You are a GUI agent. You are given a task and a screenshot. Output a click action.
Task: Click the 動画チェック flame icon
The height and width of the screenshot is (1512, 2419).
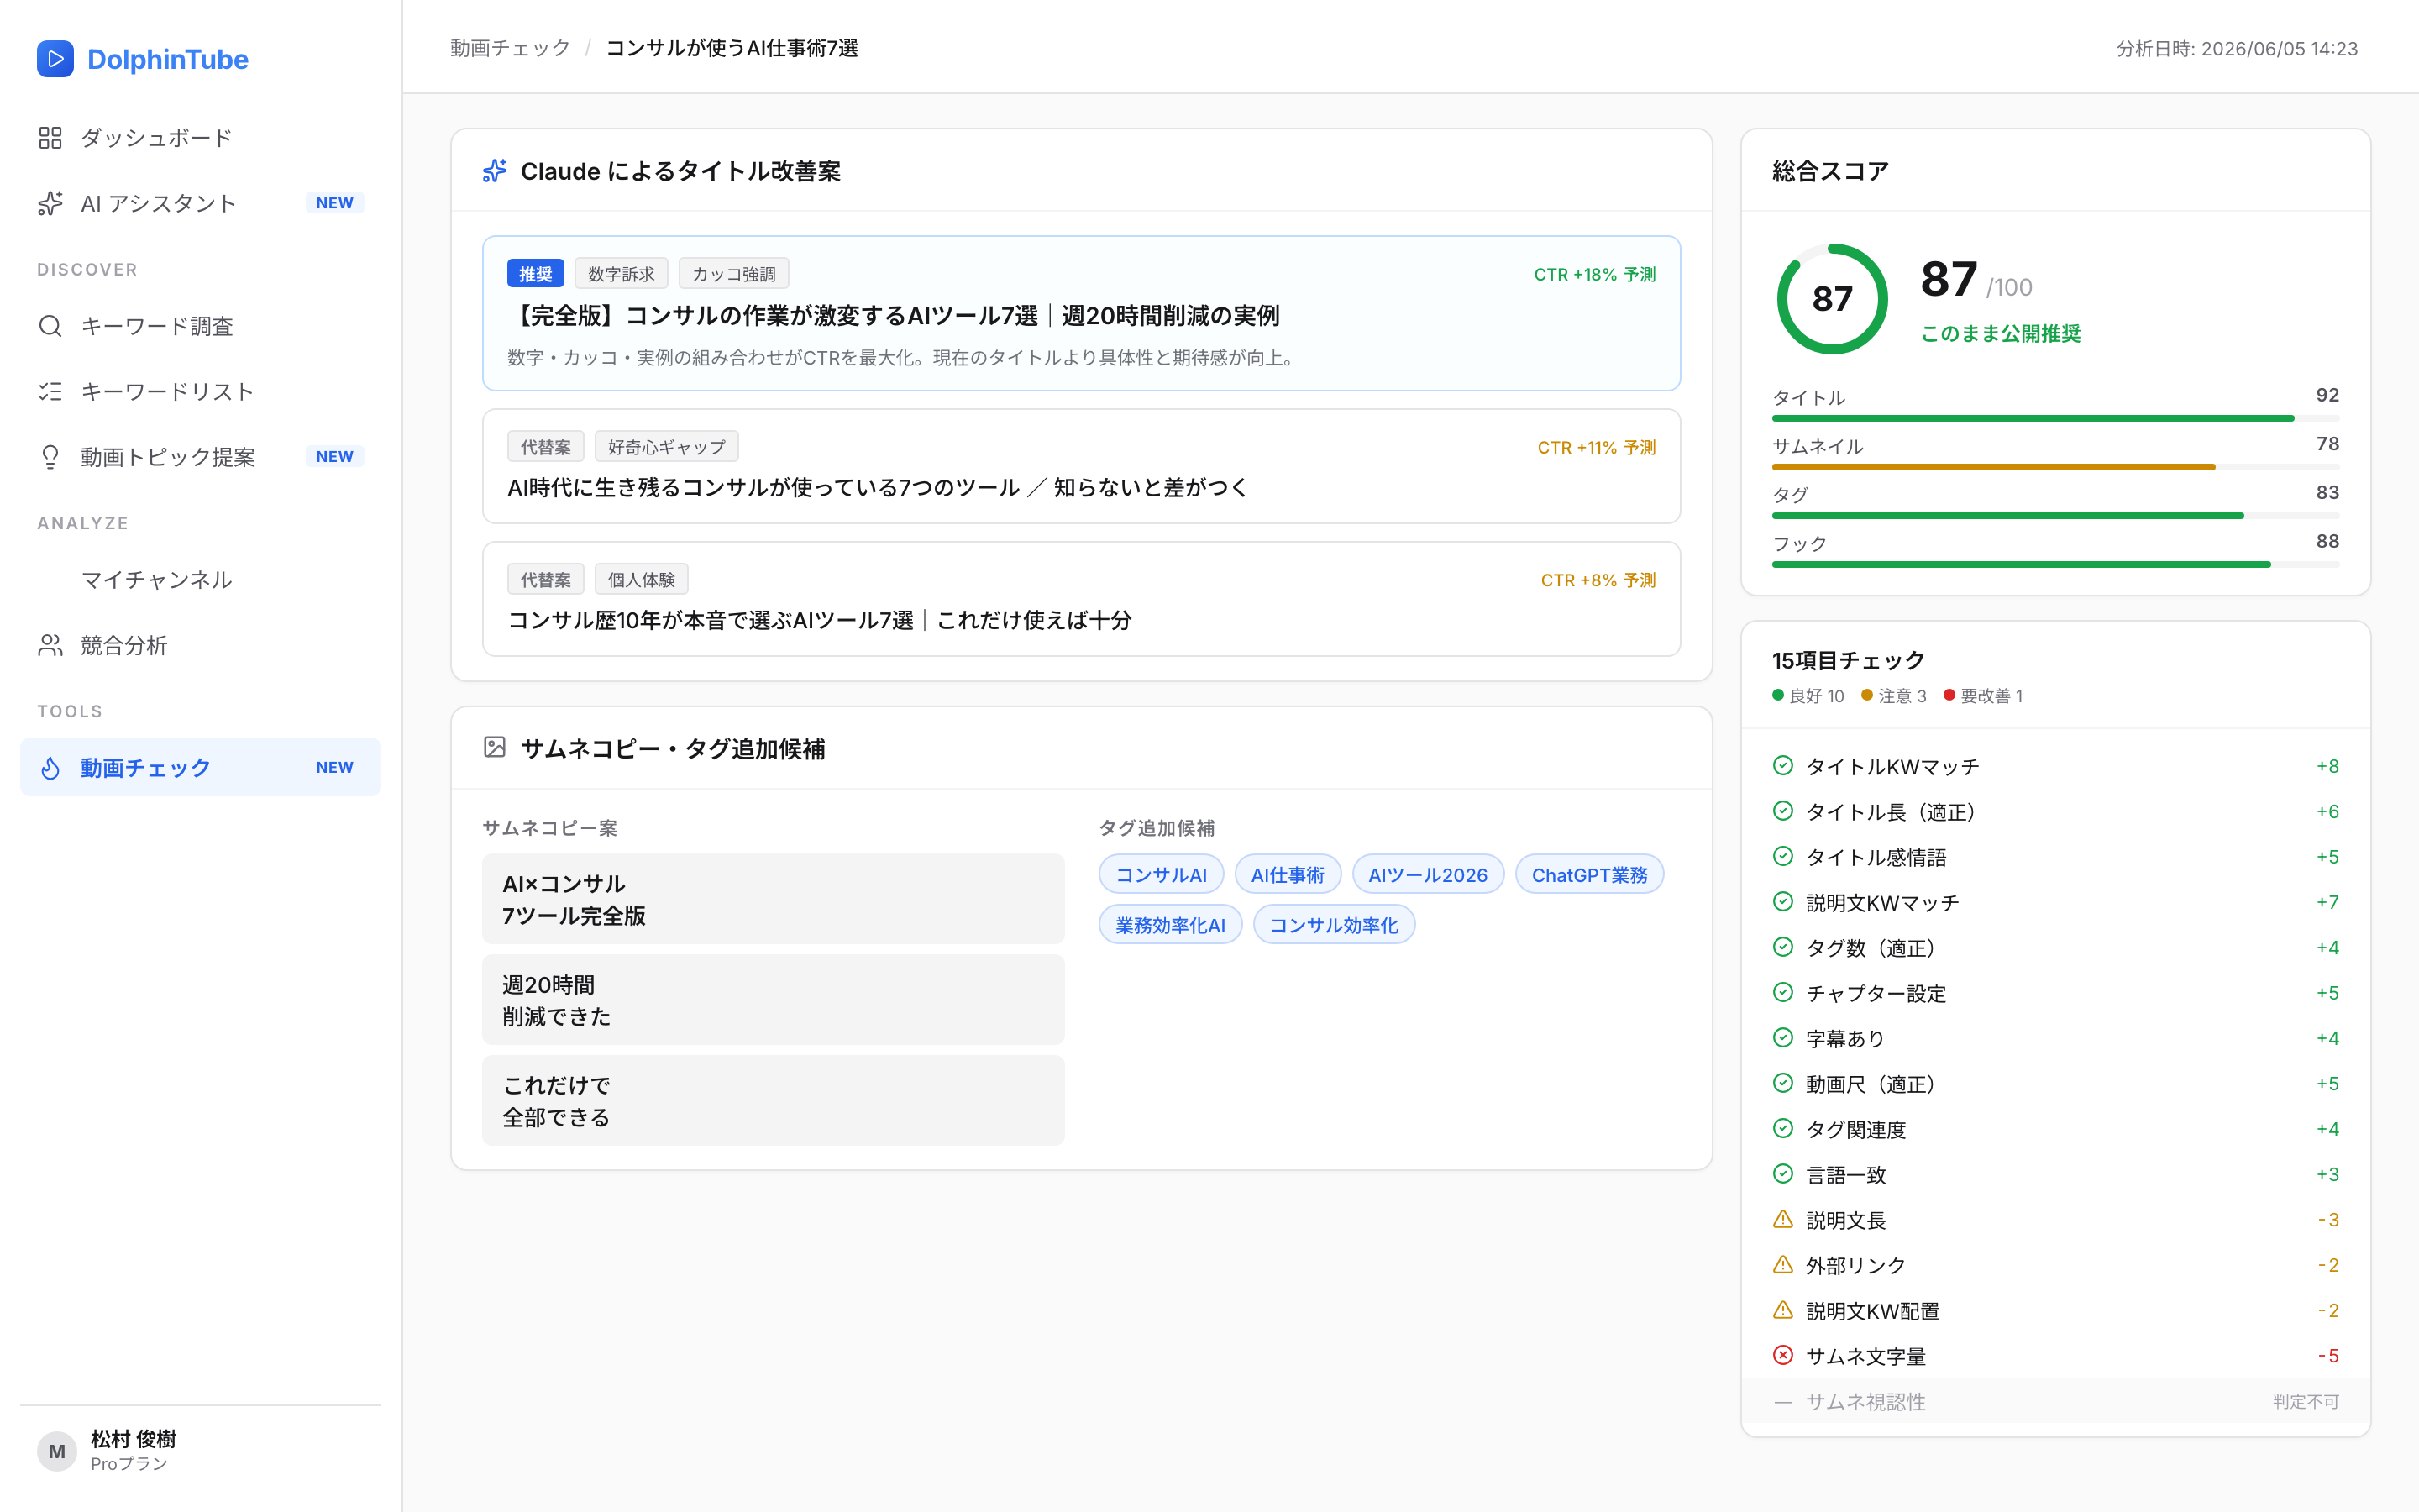[50, 768]
